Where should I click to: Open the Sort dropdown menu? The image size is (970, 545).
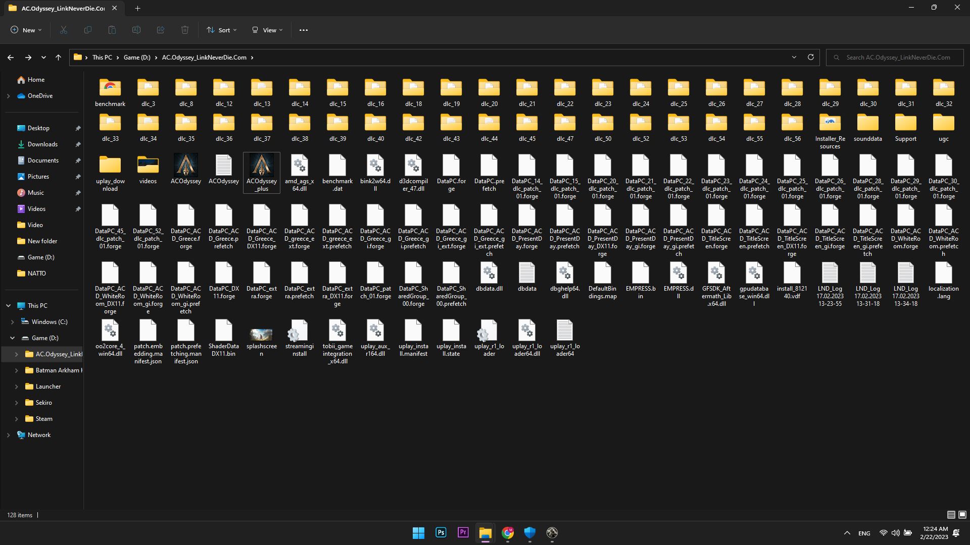click(221, 30)
